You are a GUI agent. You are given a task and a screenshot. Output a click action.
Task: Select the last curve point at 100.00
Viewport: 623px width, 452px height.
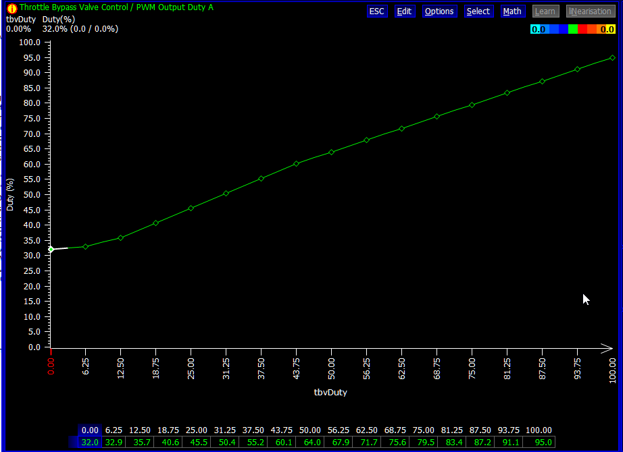(x=612, y=58)
